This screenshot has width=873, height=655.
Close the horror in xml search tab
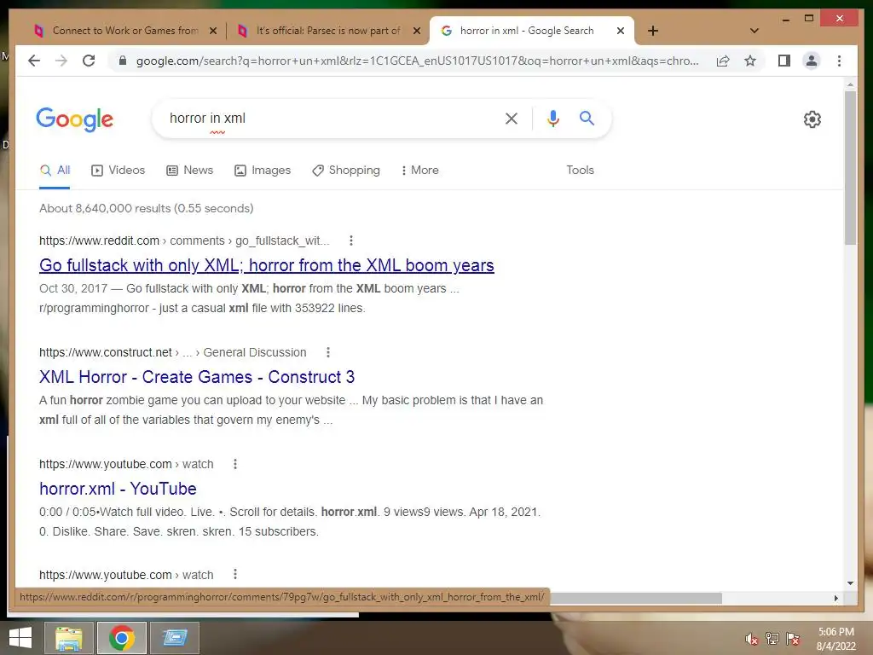[621, 31]
